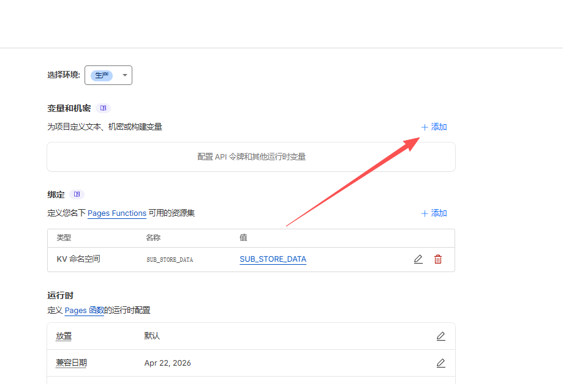Image resolution: width=563 pixels, height=384 pixels.
Task: Click the 值 column header
Action: coord(243,238)
